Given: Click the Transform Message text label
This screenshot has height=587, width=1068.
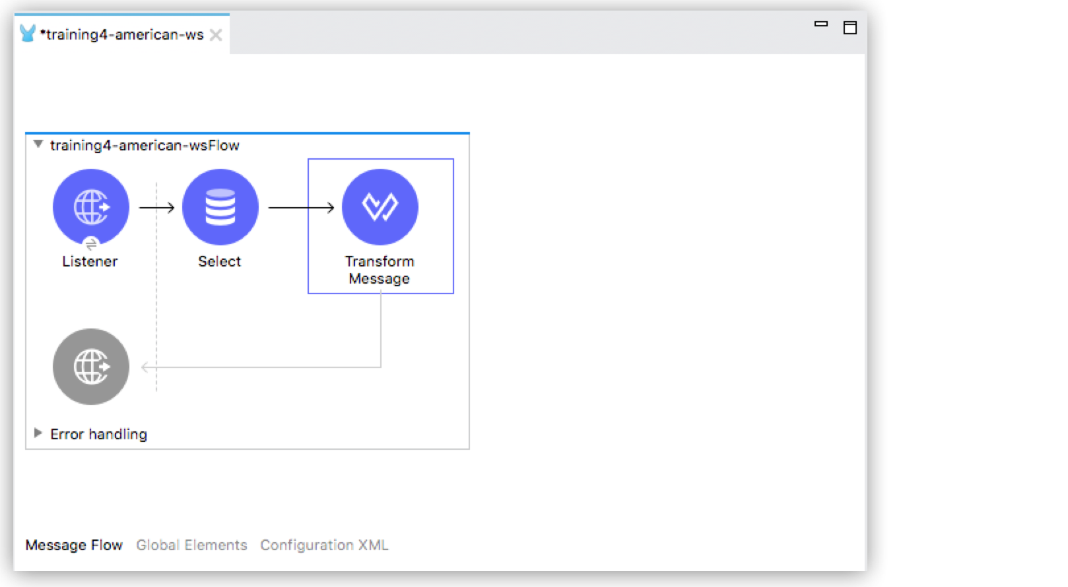Looking at the screenshot, I should (x=380, y=270).
